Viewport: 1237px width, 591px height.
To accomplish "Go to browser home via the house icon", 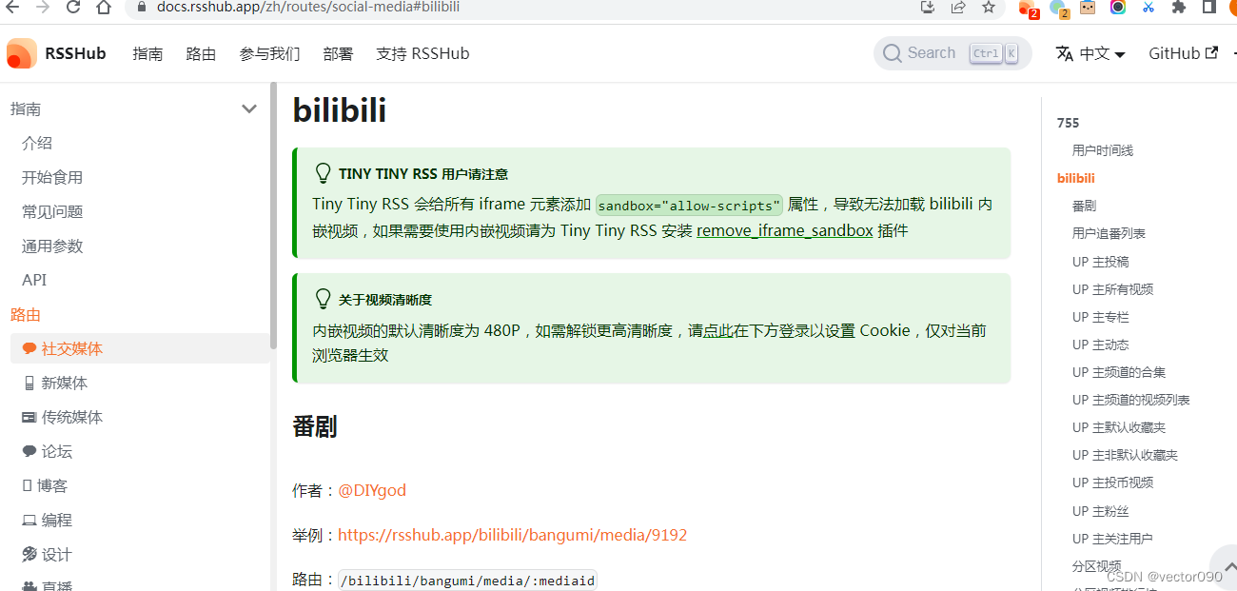I will [x=104, y=8].
